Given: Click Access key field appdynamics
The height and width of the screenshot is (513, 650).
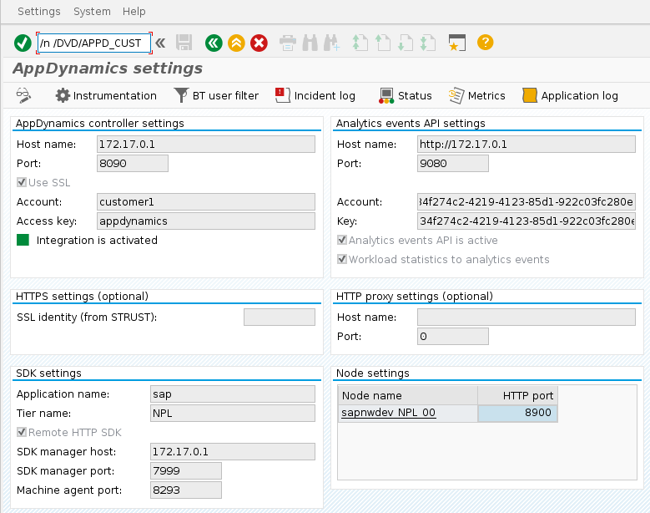Looking at the screenshot, I should [x=205, y=221].
